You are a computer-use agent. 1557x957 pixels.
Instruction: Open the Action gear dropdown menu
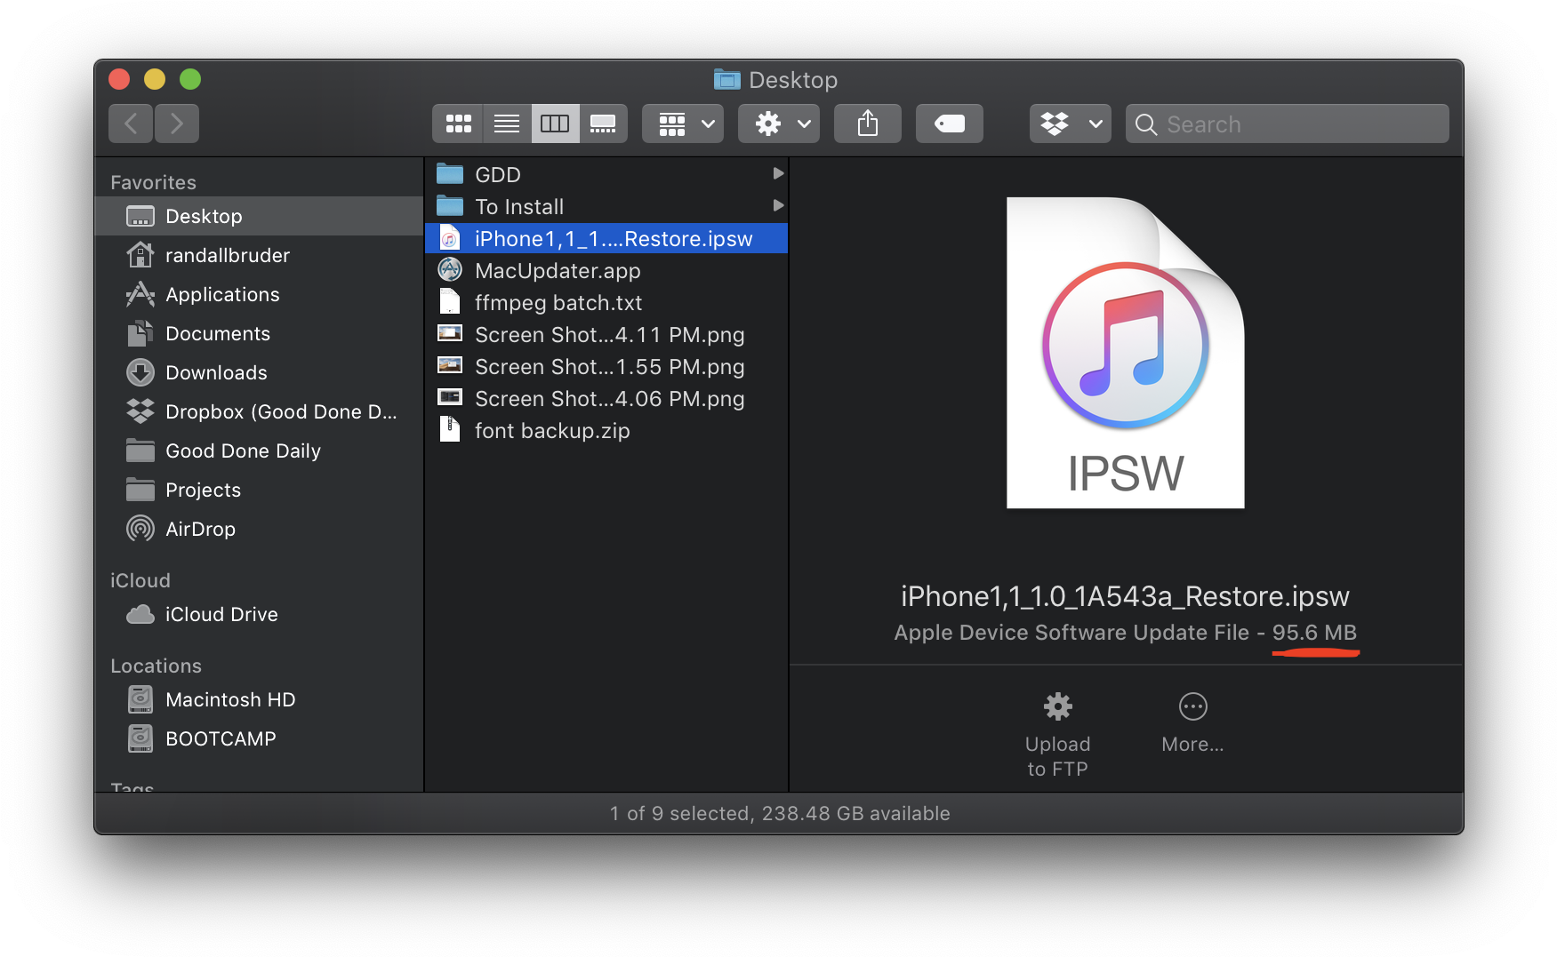coord(779,124)
